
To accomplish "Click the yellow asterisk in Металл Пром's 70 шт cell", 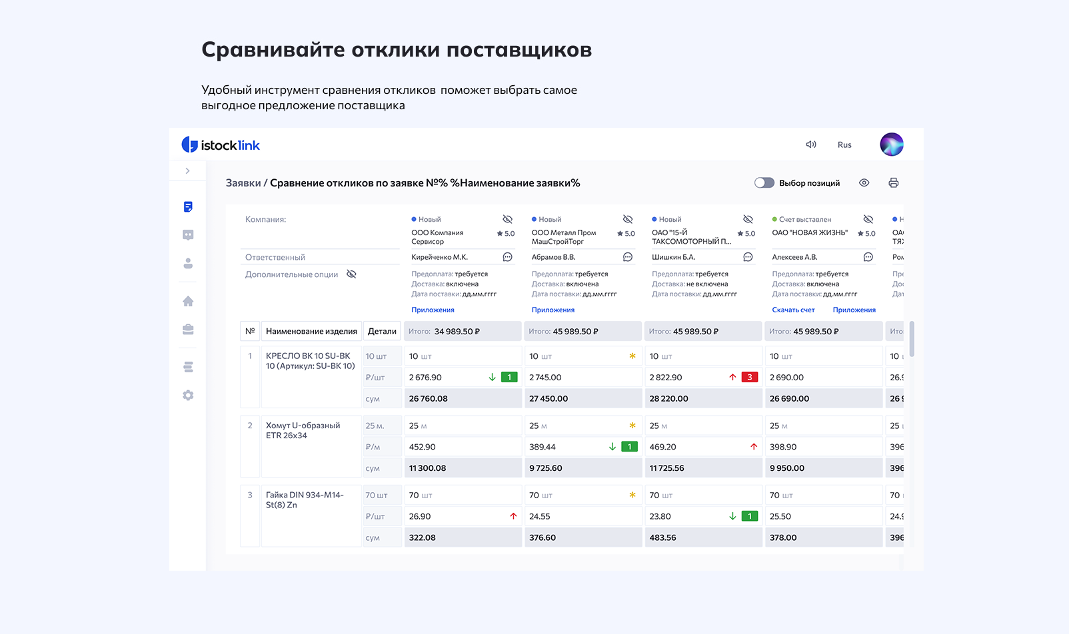I will point(632,495).
